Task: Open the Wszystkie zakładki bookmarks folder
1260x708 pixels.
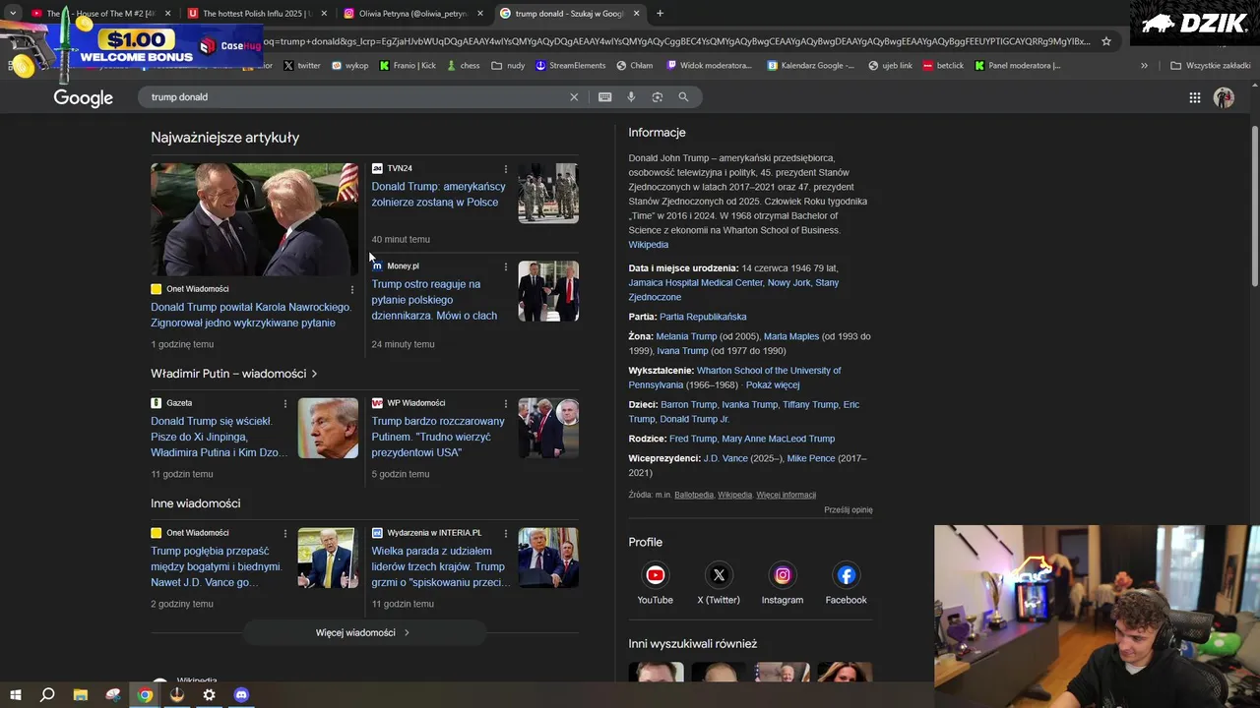Action: coord(1211,66)
